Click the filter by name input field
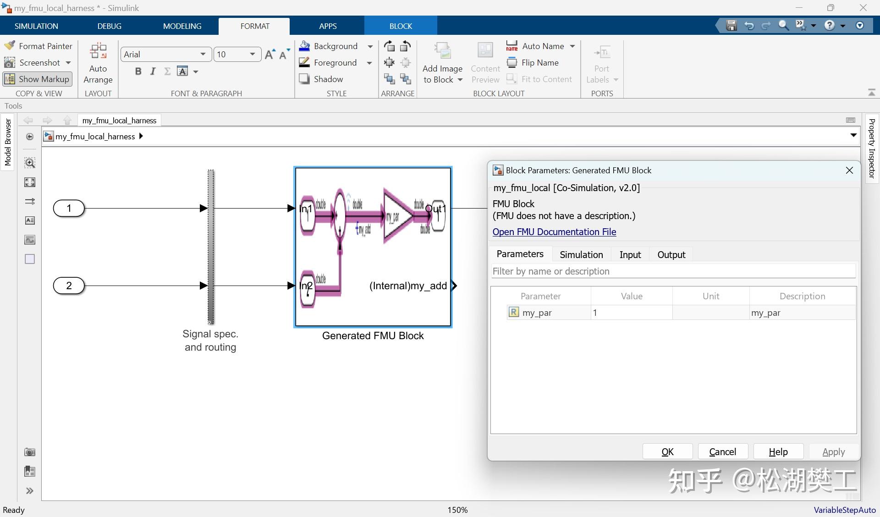Screen dimensions: 880x517 [x=673, y=271]
